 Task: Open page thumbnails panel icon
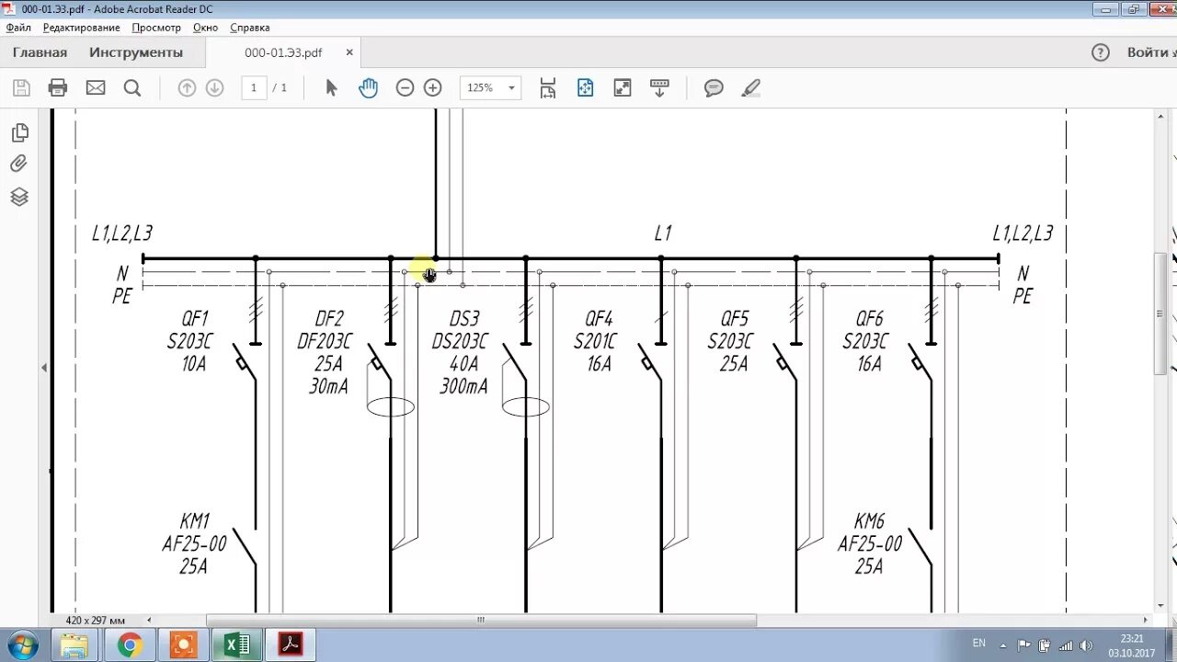tap(19, 132)
